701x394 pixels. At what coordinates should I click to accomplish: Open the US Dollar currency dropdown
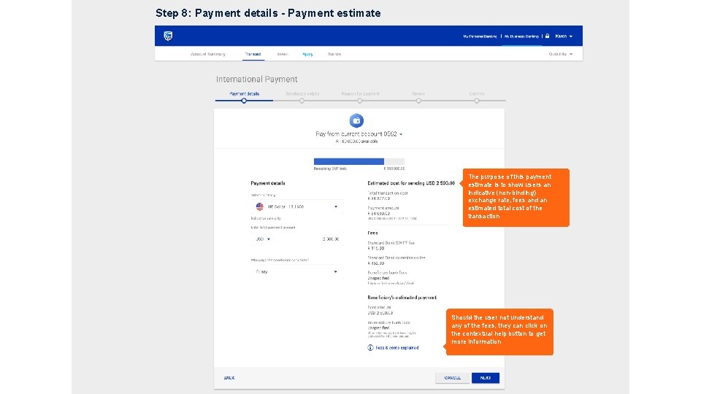click(297, 206)
